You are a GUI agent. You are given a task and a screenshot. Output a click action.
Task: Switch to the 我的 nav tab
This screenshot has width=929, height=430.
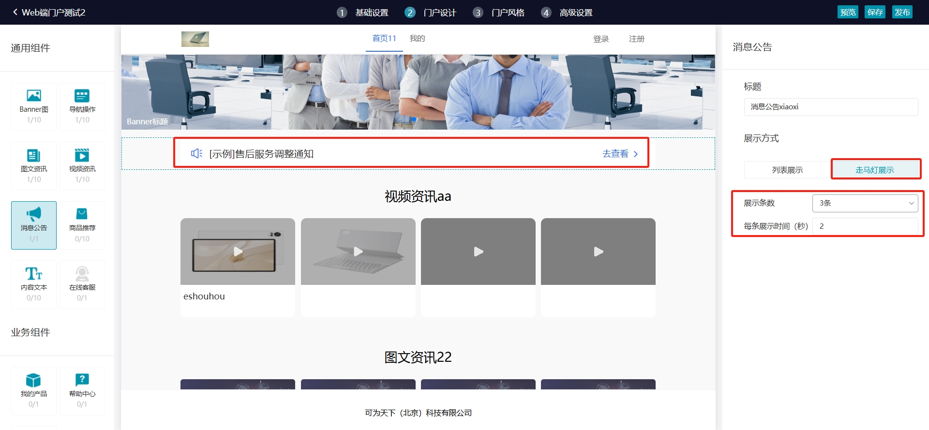pyautogui.click(x=417, y=38)
